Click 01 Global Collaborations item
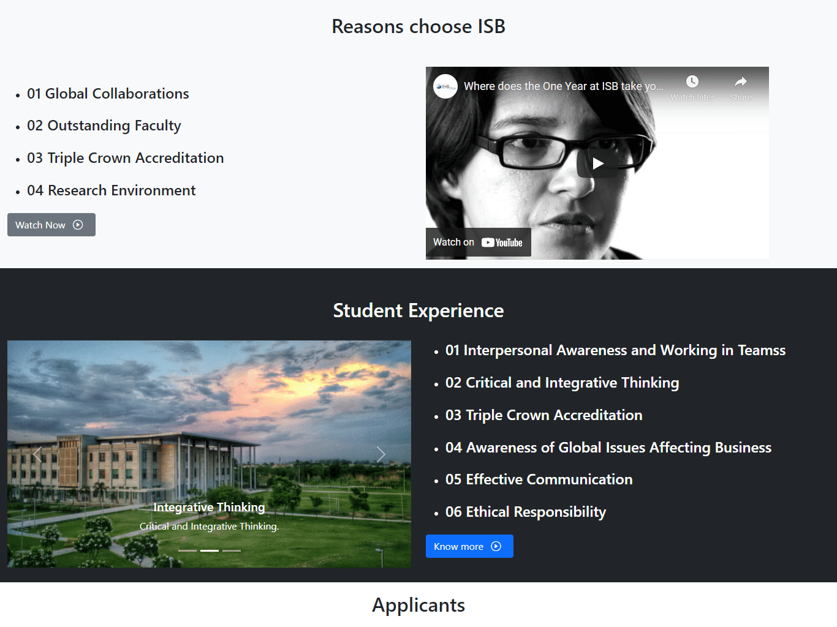Viewport: 837px width, 627px height. [108, 94]
